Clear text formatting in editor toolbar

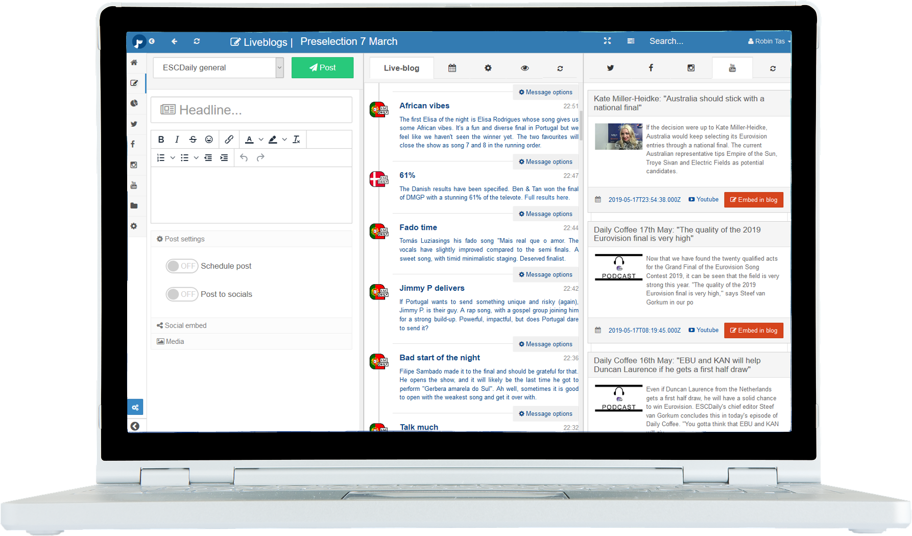coord(296,139)
